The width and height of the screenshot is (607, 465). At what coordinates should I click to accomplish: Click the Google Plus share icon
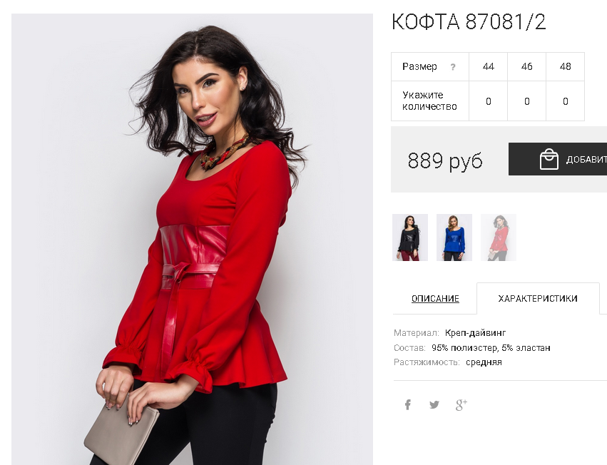coord(461,404)
